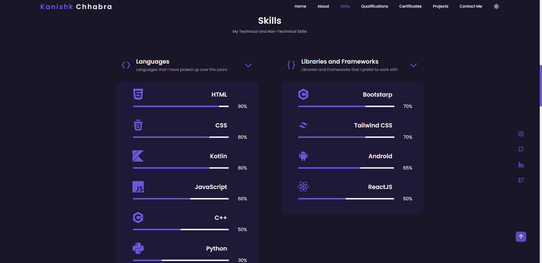Click the 'Python' skill label

pyautogui.click(x=216, y=249)
